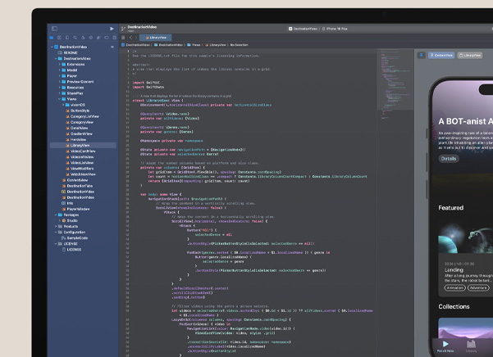The image size is (493, 357).
Task: Click No Selection in the jump bar
Action: (x=239, y=45)
